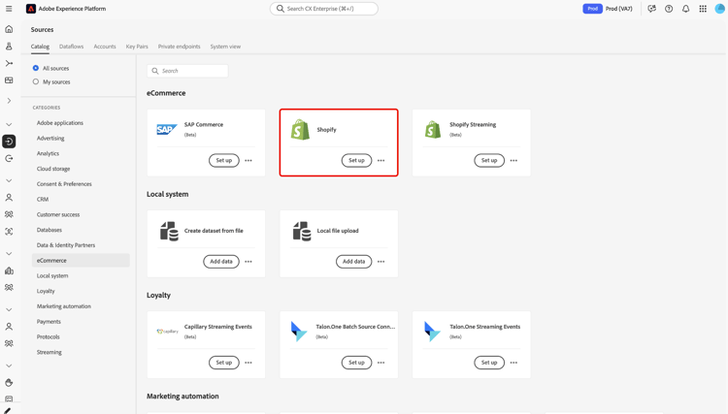This screenshot has height=414, width=728.
Task: Open more options on Capillary Streaming Events
Action: point(248,363)
